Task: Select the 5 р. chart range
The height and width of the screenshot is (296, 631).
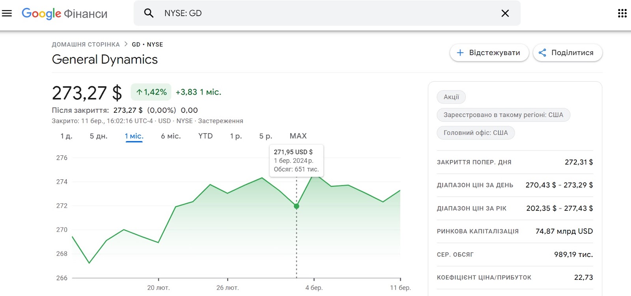Action: 265,136
